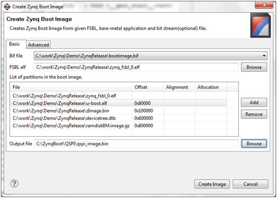The height and width of the screenshot is (198, 277).
Task: Click the Allocation column header
Action: point(211,87)
